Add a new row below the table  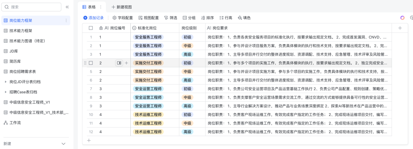pos(89,140)
